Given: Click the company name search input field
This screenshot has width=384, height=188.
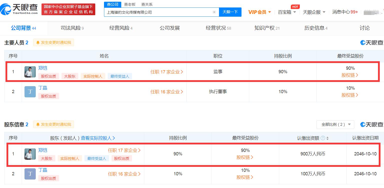Looking at the screenshot, I should pyautogui.click(x=157, y=12).
